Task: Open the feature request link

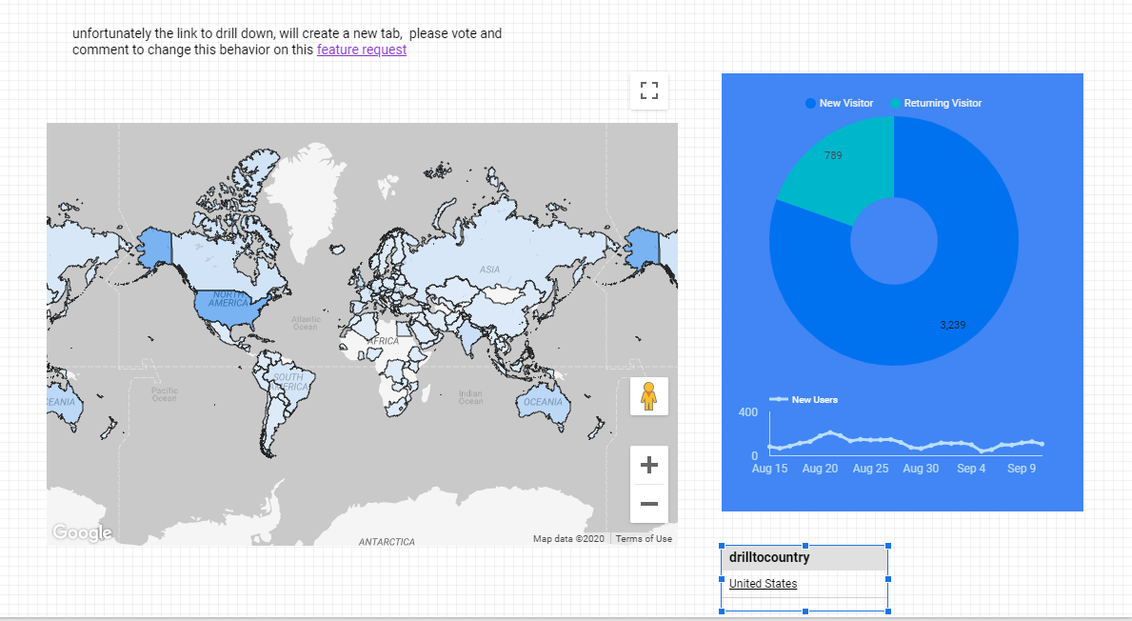Action: point(362,50)
